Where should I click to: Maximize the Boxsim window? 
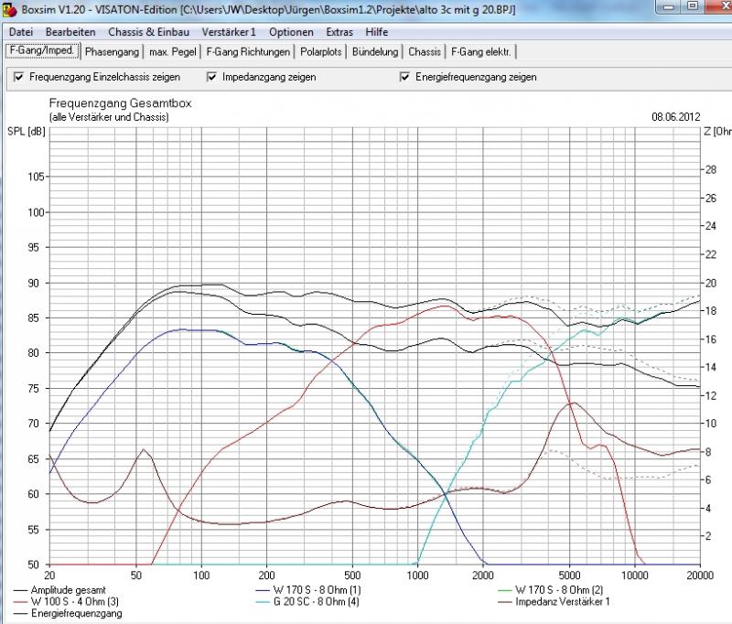(x=693, y=6)
